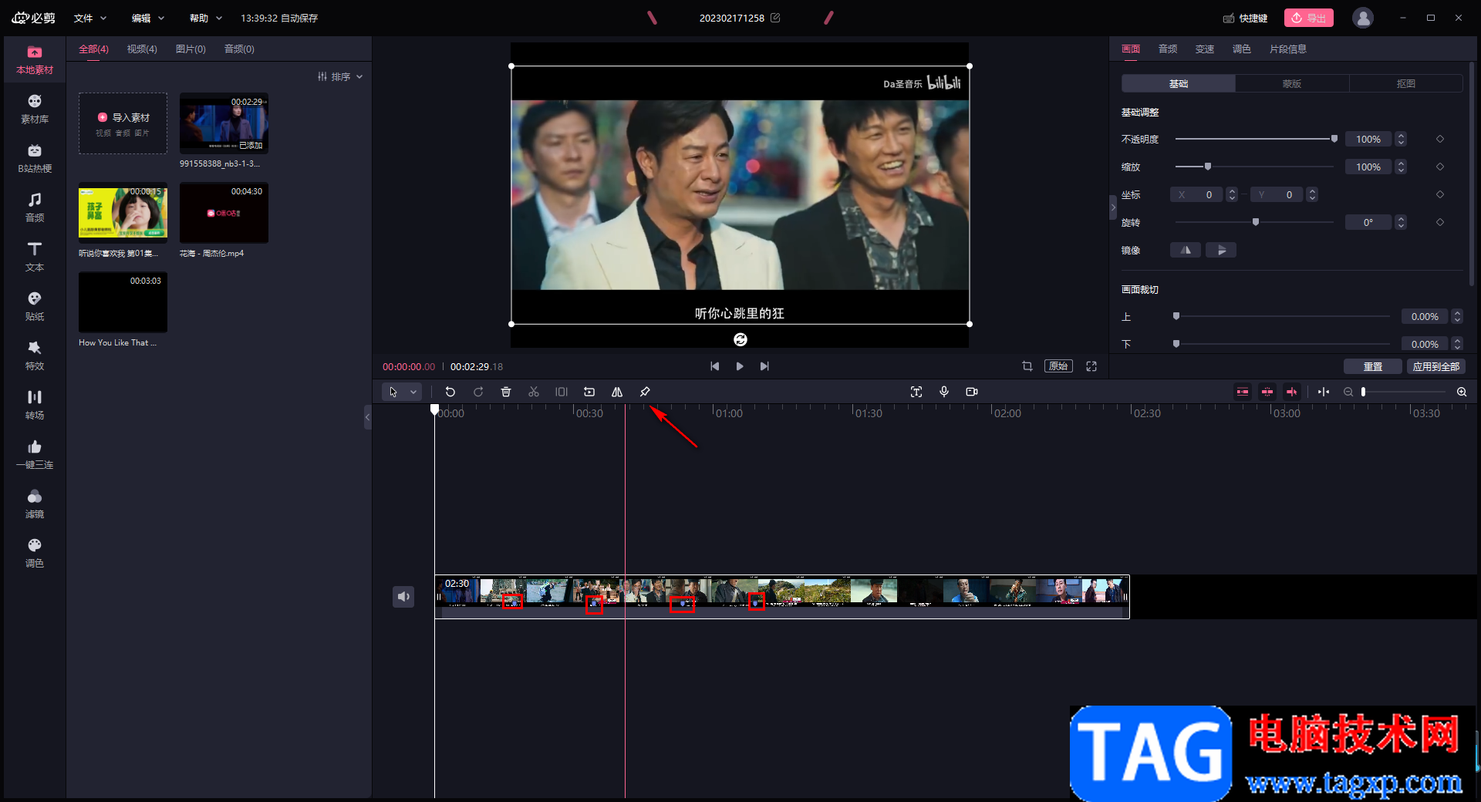The image size is (1481, 802).
Task: Open the 调色 color grading sidebar panel
Action: [x=35, y=554]
